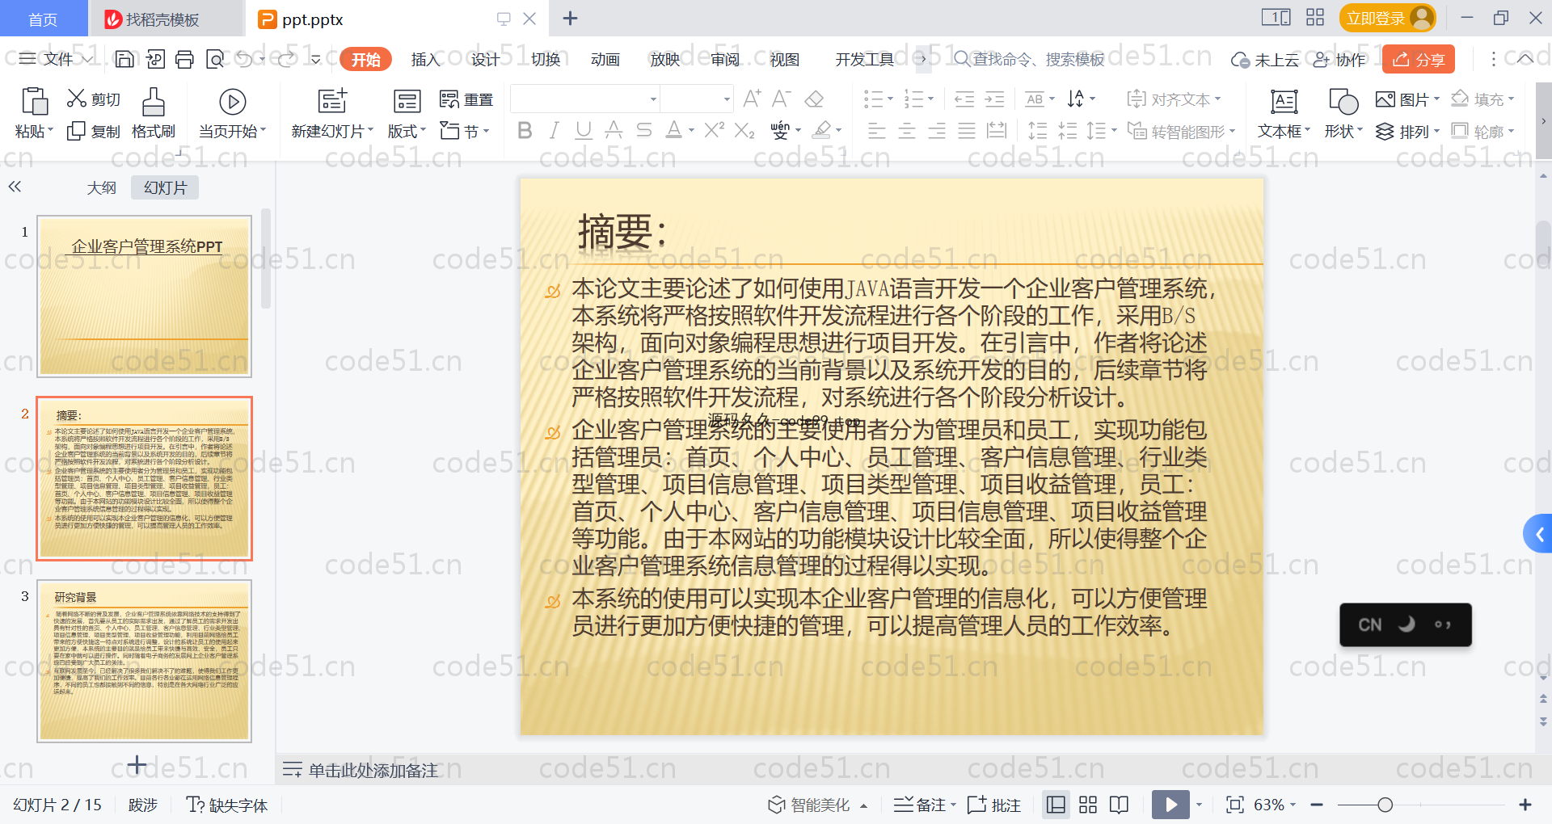
Task: Open 协作 collaboration
Action: [1339, 59]
